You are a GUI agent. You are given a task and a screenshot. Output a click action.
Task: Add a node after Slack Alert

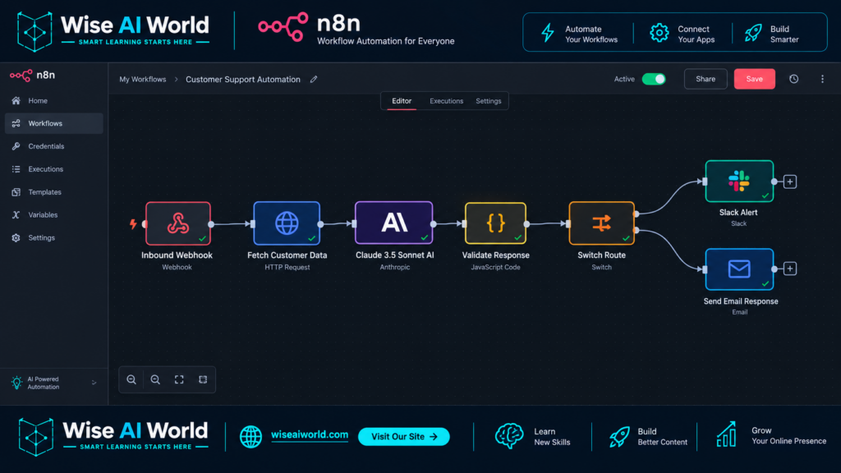coord(790,181)
